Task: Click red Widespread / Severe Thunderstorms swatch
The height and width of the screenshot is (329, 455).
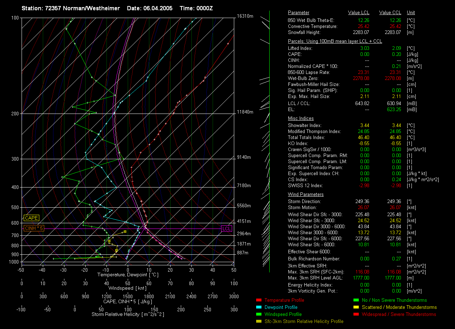Action: [x=356, y=314]
